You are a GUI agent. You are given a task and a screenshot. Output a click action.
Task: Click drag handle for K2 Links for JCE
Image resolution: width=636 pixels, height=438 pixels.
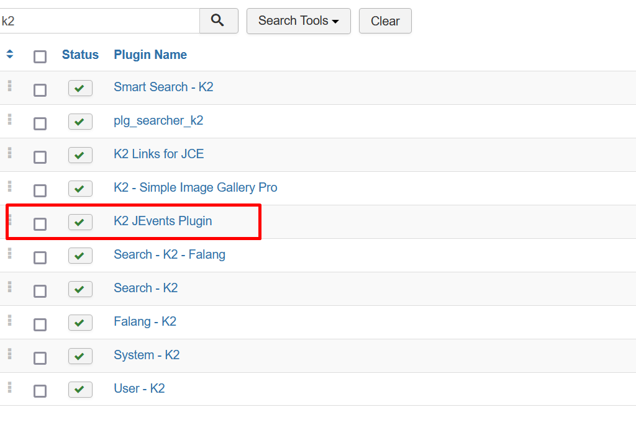click(x=10, y=153)
